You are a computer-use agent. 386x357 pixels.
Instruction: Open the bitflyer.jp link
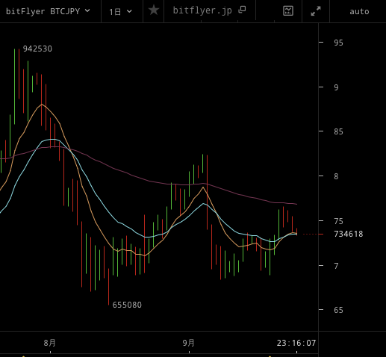pyautogui.click(x=202, y=10)
